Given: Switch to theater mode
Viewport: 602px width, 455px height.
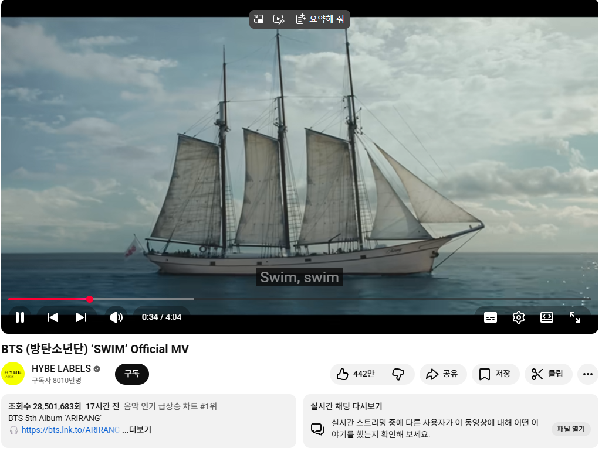Looking at the screenshot, I should tap(547, 317).
